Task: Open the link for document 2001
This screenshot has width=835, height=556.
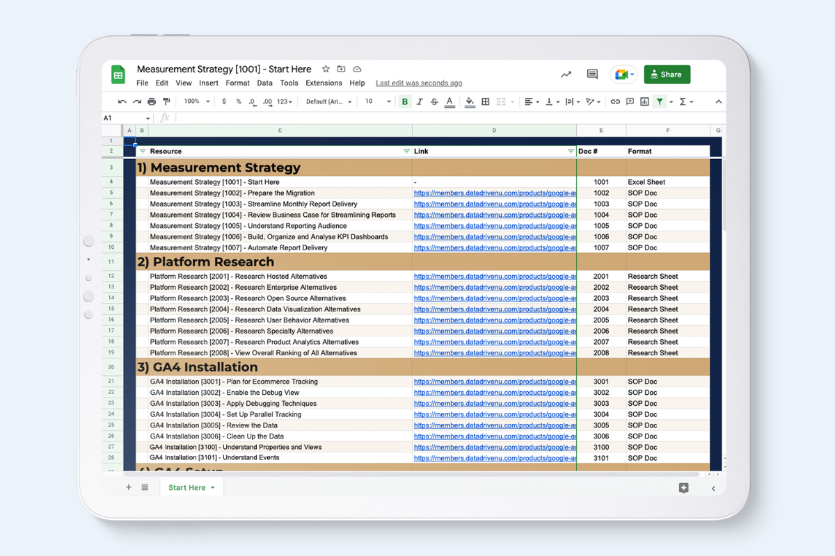Action: click(x=494, y=277)
